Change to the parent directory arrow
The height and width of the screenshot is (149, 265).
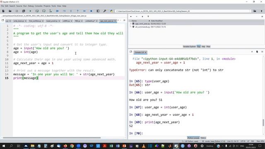[261, 11]
